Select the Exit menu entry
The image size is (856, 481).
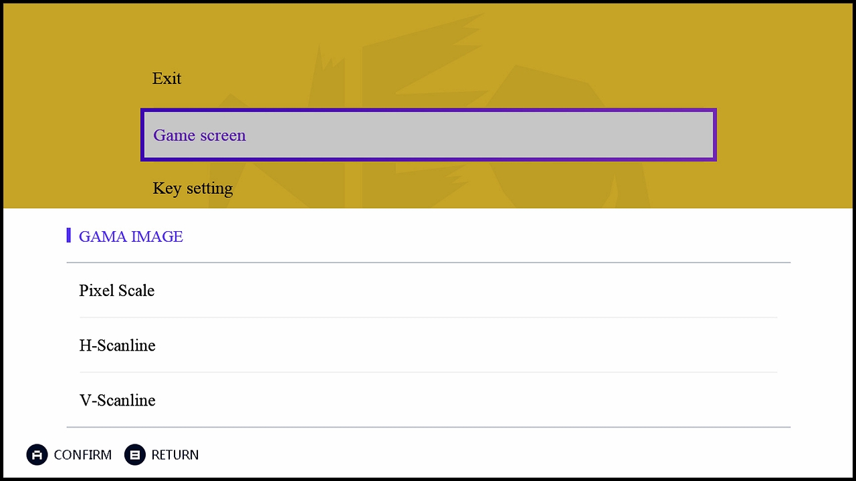[x=167, y=79]
